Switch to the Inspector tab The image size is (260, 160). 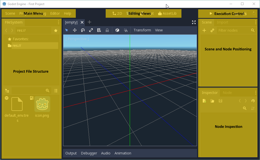210,93
